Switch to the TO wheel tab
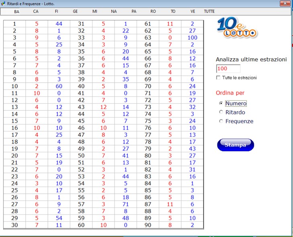Image resolution: width=293 pixels, height=237 pixels. (173, 11)
